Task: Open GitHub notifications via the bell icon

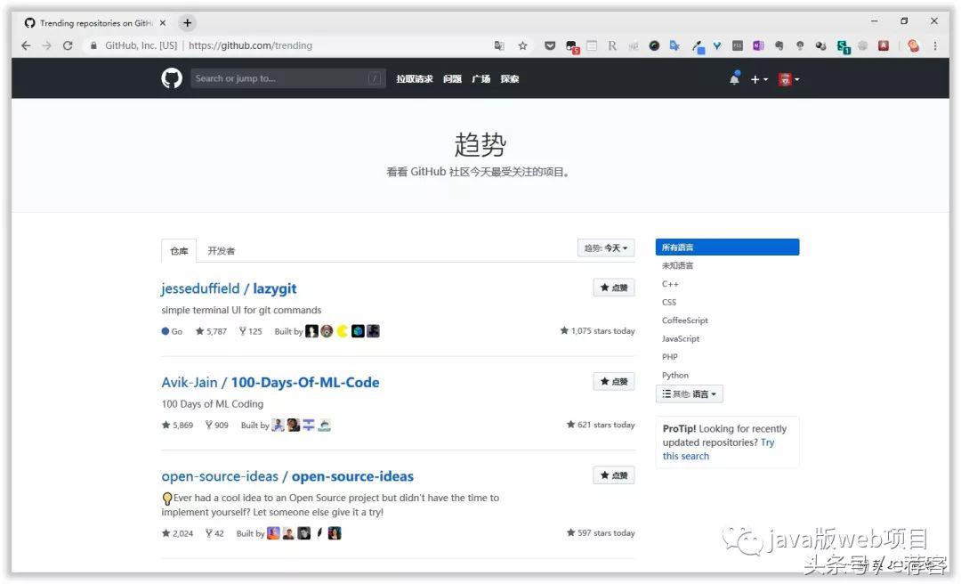Action: tap(734, 78)
